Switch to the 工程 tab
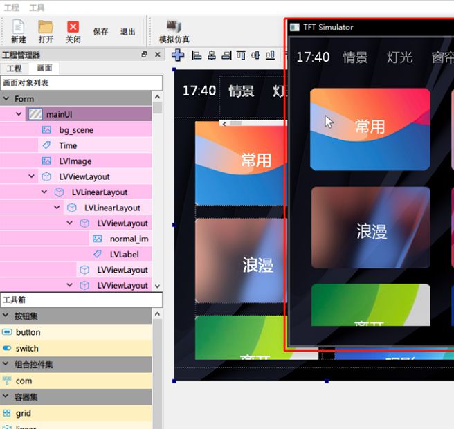This screenshot has height=429, width=454. [x=14, y=69]
